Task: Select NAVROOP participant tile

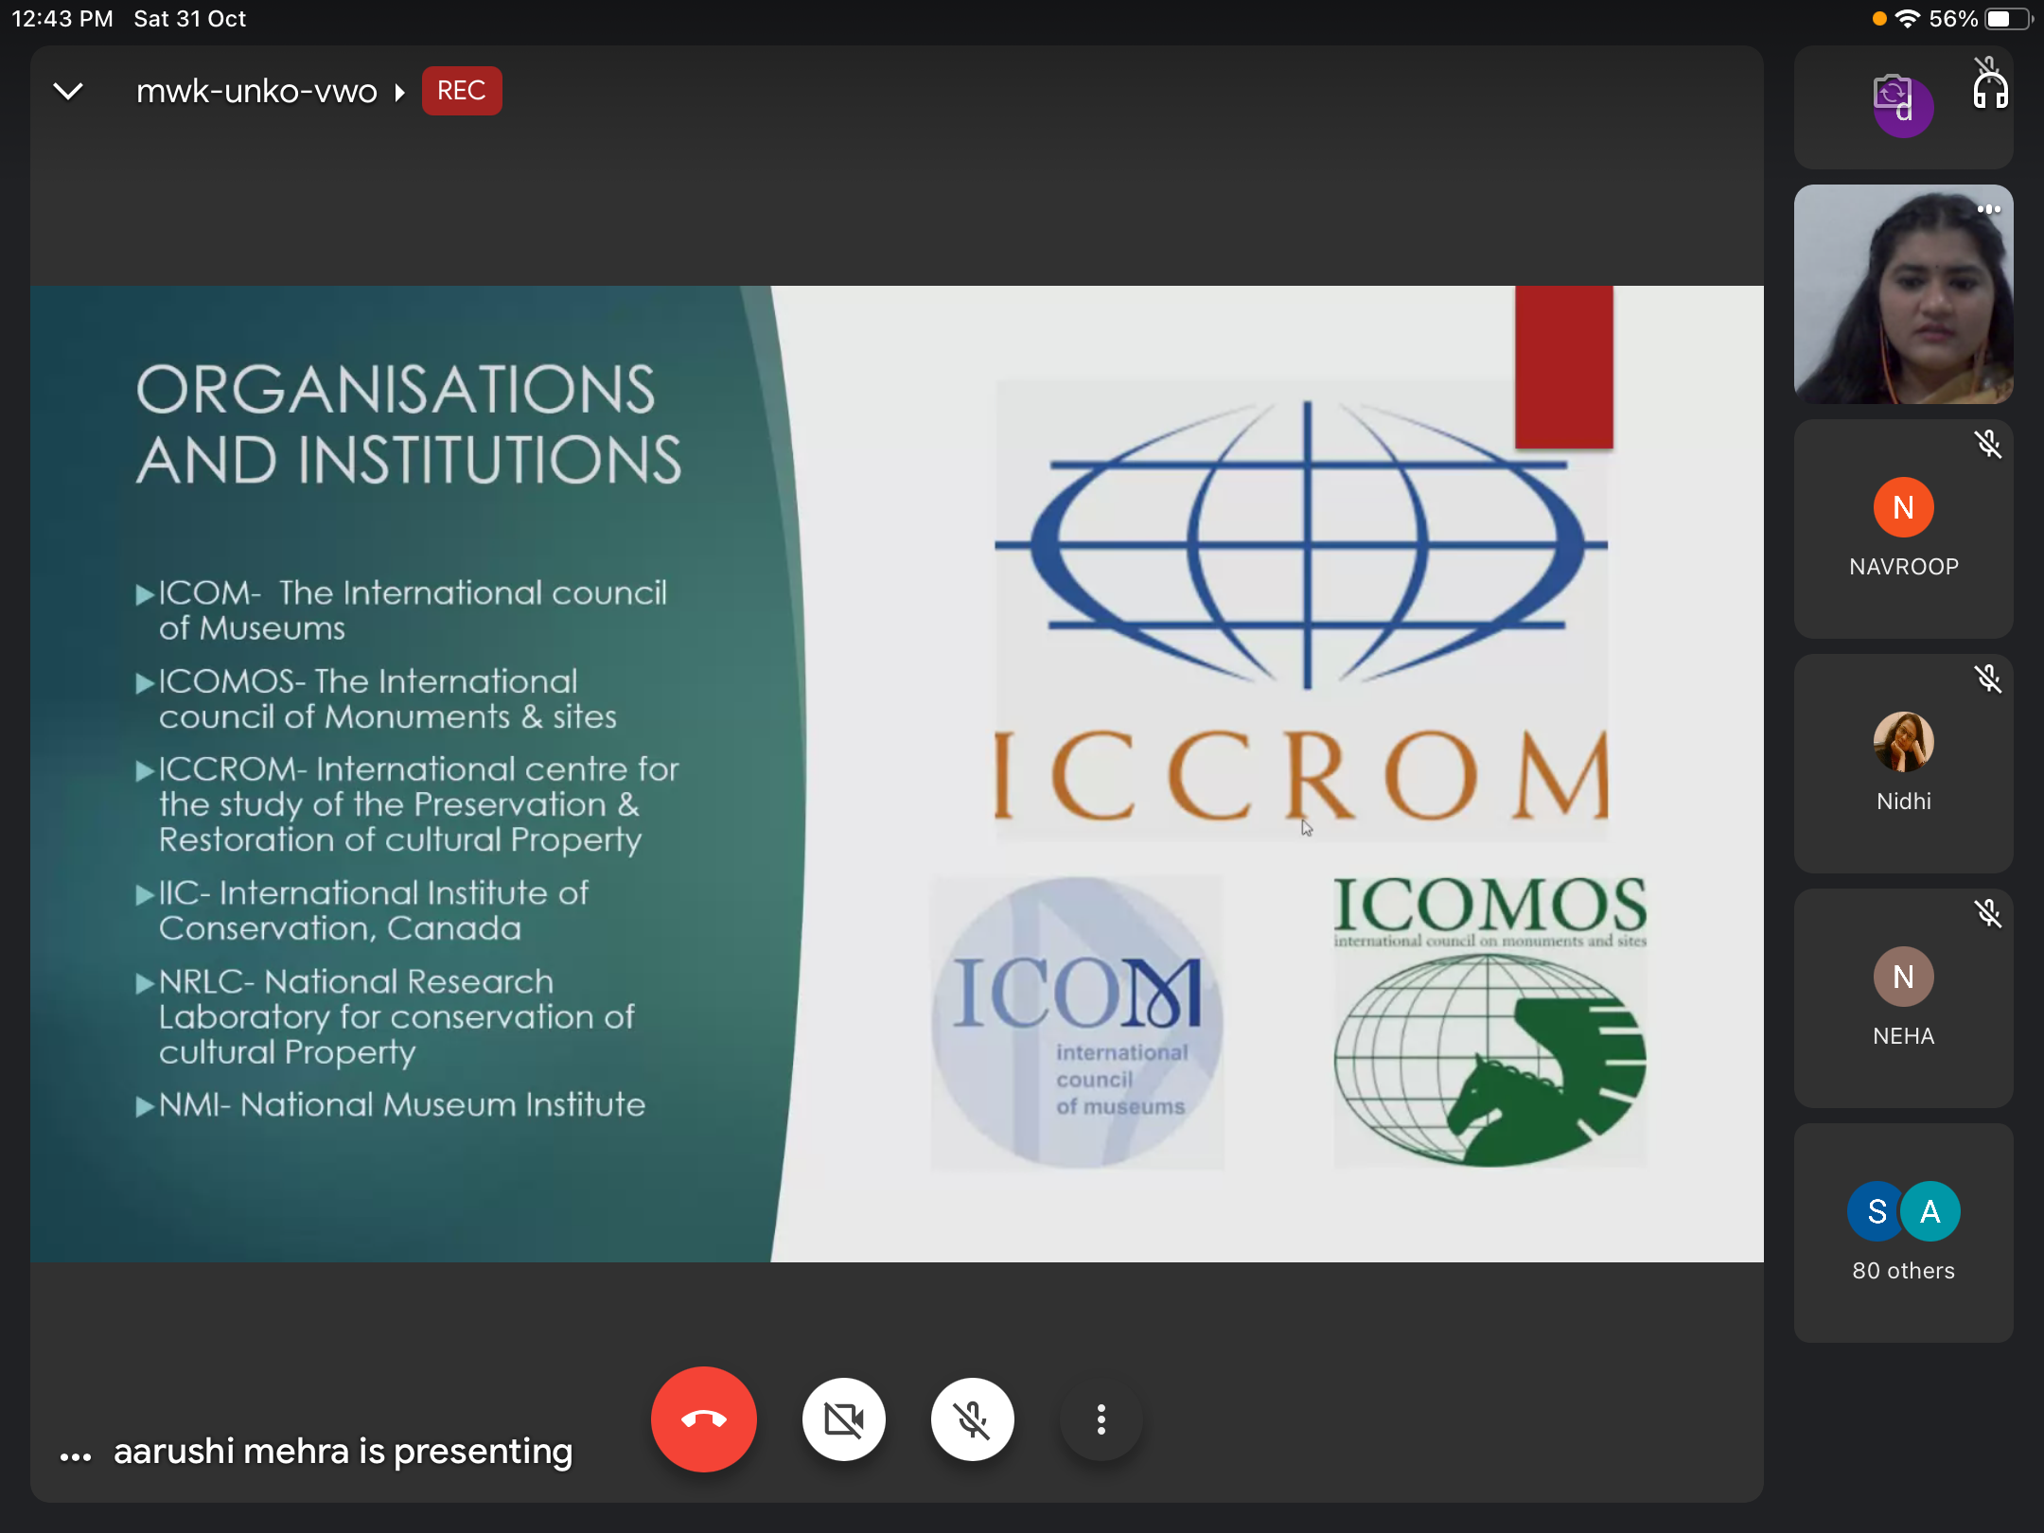Action: click(x=1903, y=530)
